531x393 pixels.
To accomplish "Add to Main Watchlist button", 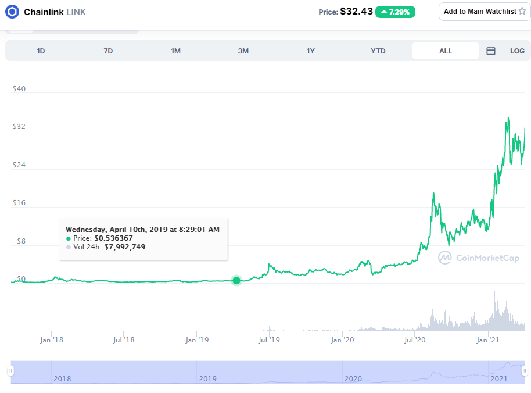I will pos(485,12).
